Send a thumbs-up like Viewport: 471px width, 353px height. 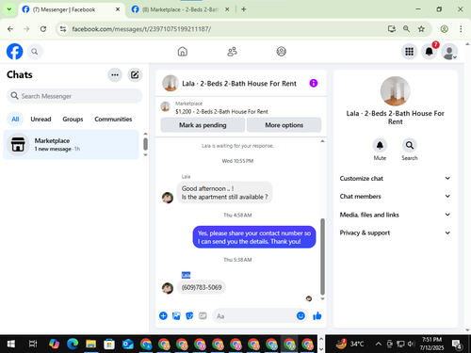(317, 315)
